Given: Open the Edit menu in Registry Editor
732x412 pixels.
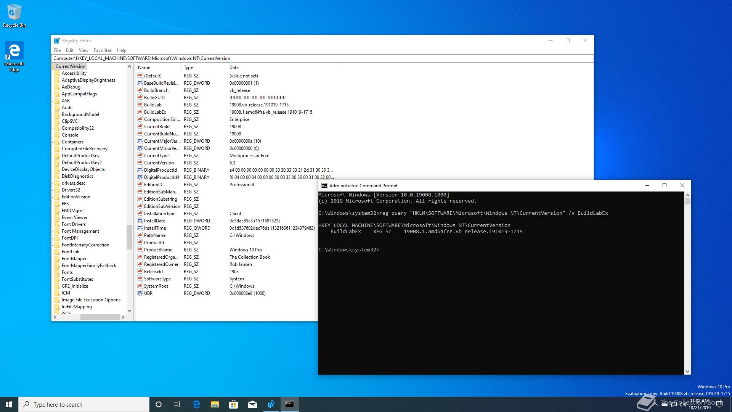Looking at the screenshot, I should click(x=69, y=50).
